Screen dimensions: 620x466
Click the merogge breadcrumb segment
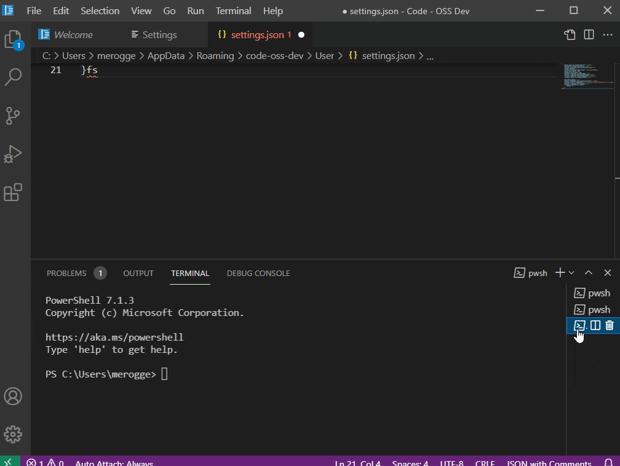(116, 56)
